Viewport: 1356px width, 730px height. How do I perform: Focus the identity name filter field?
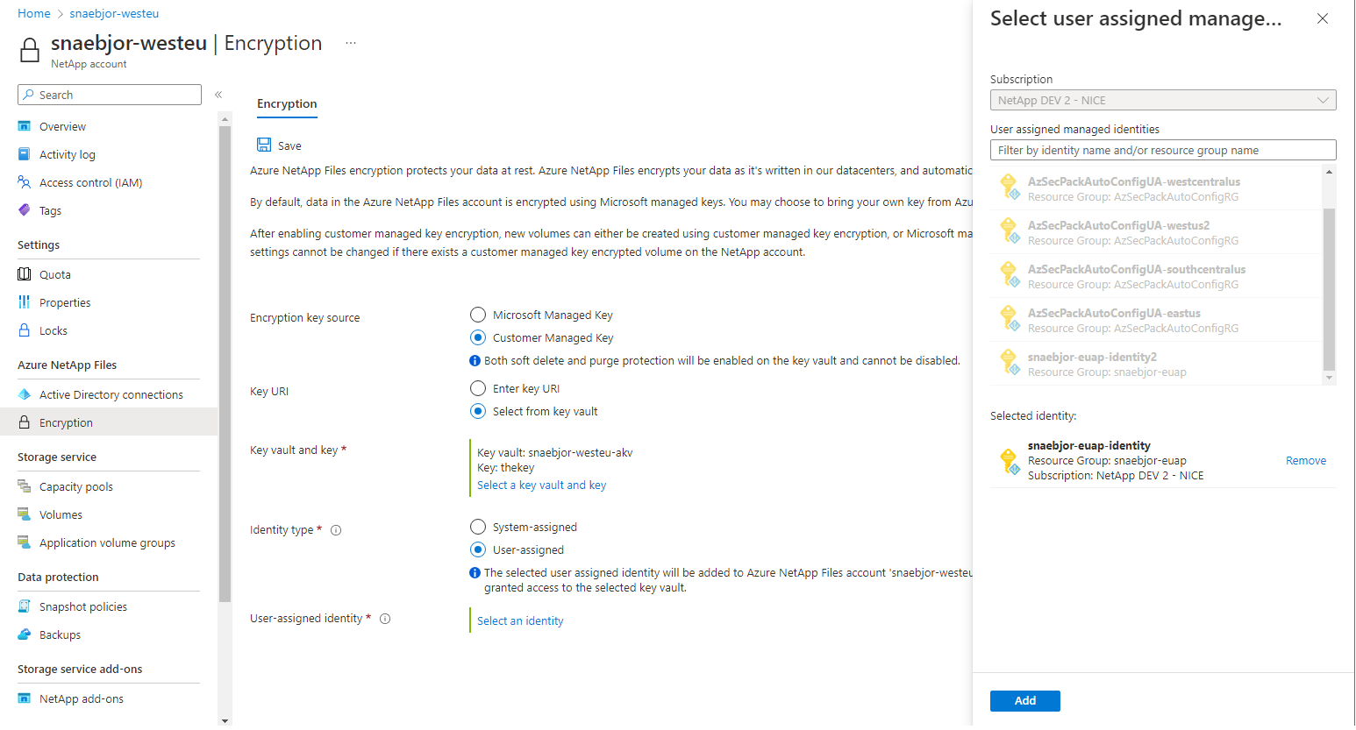pyautogui.click(x=1162, y=150)
